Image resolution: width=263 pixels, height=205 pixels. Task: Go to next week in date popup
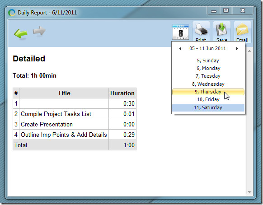click(x=237, y=49)
